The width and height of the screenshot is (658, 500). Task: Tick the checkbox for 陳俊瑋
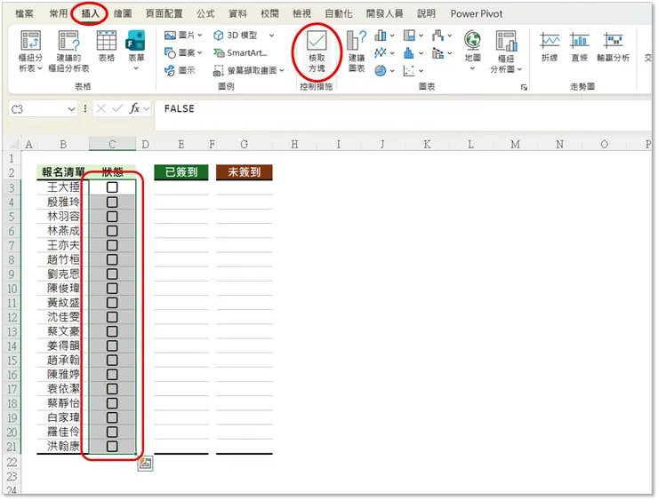112,288
